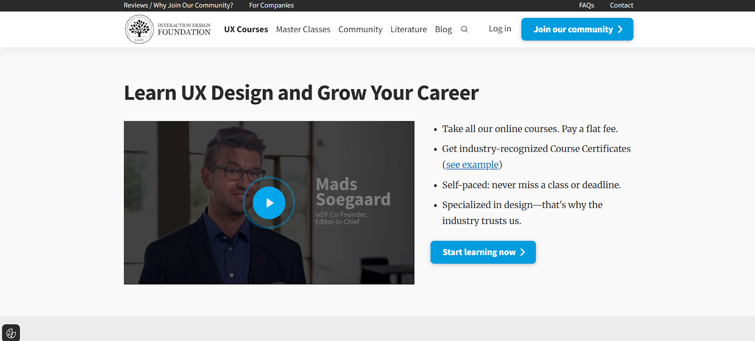
Task: Click chevron arrow on Start learning now
Action: (x=522, y=252)
